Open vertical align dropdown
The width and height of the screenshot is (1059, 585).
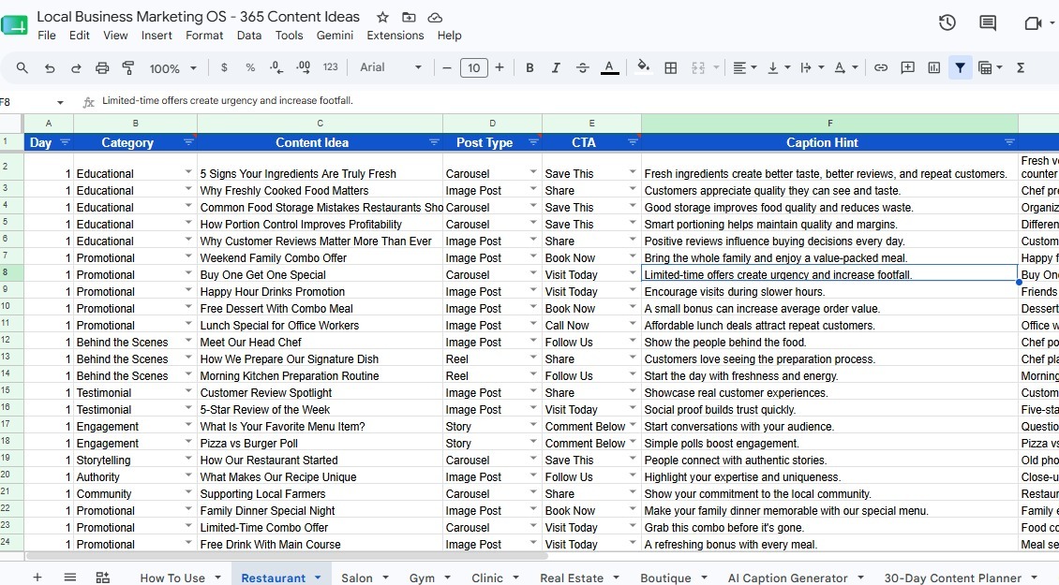[x=779, y=67]
